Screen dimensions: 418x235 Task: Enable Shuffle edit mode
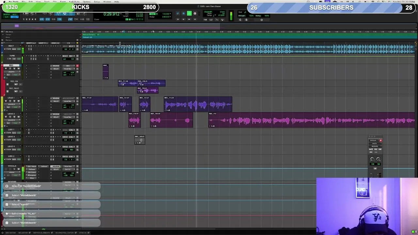click(6, 14)
